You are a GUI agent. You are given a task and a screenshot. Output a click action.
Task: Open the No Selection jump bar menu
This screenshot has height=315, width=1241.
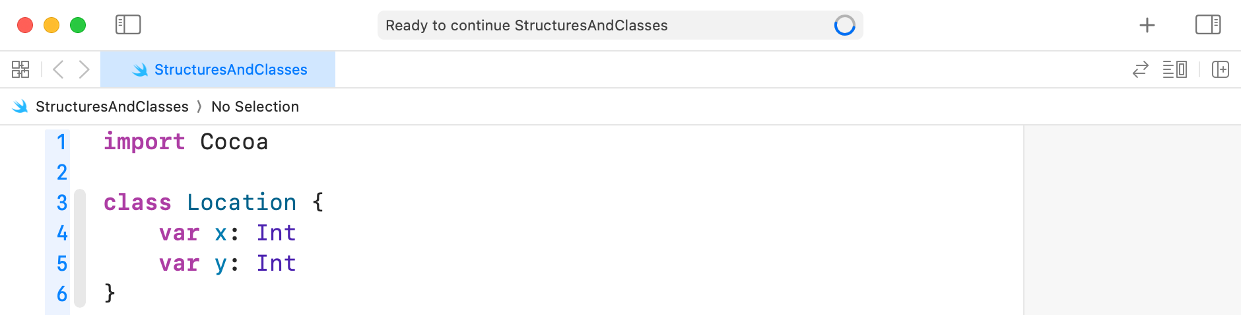[255, 106]
